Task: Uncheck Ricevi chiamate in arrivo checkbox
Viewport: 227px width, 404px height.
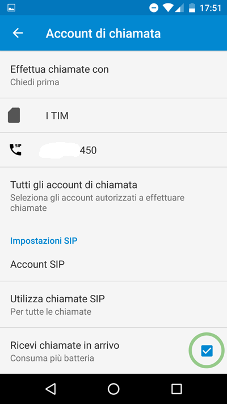Action: (x=207, y=351)
